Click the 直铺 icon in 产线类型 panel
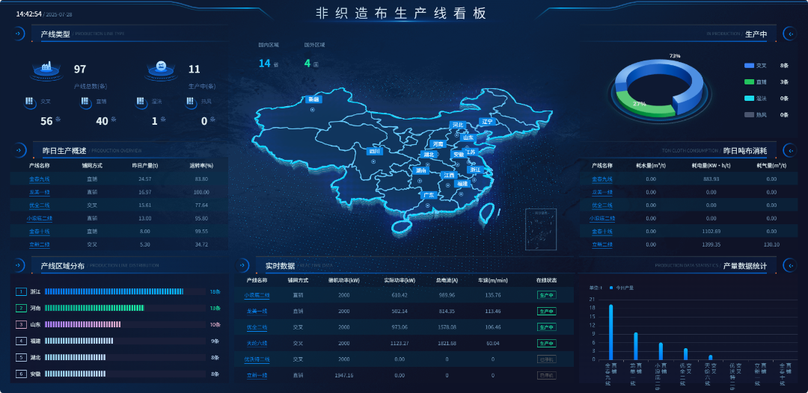Screen dimensions: 808x393 point(85,102)
